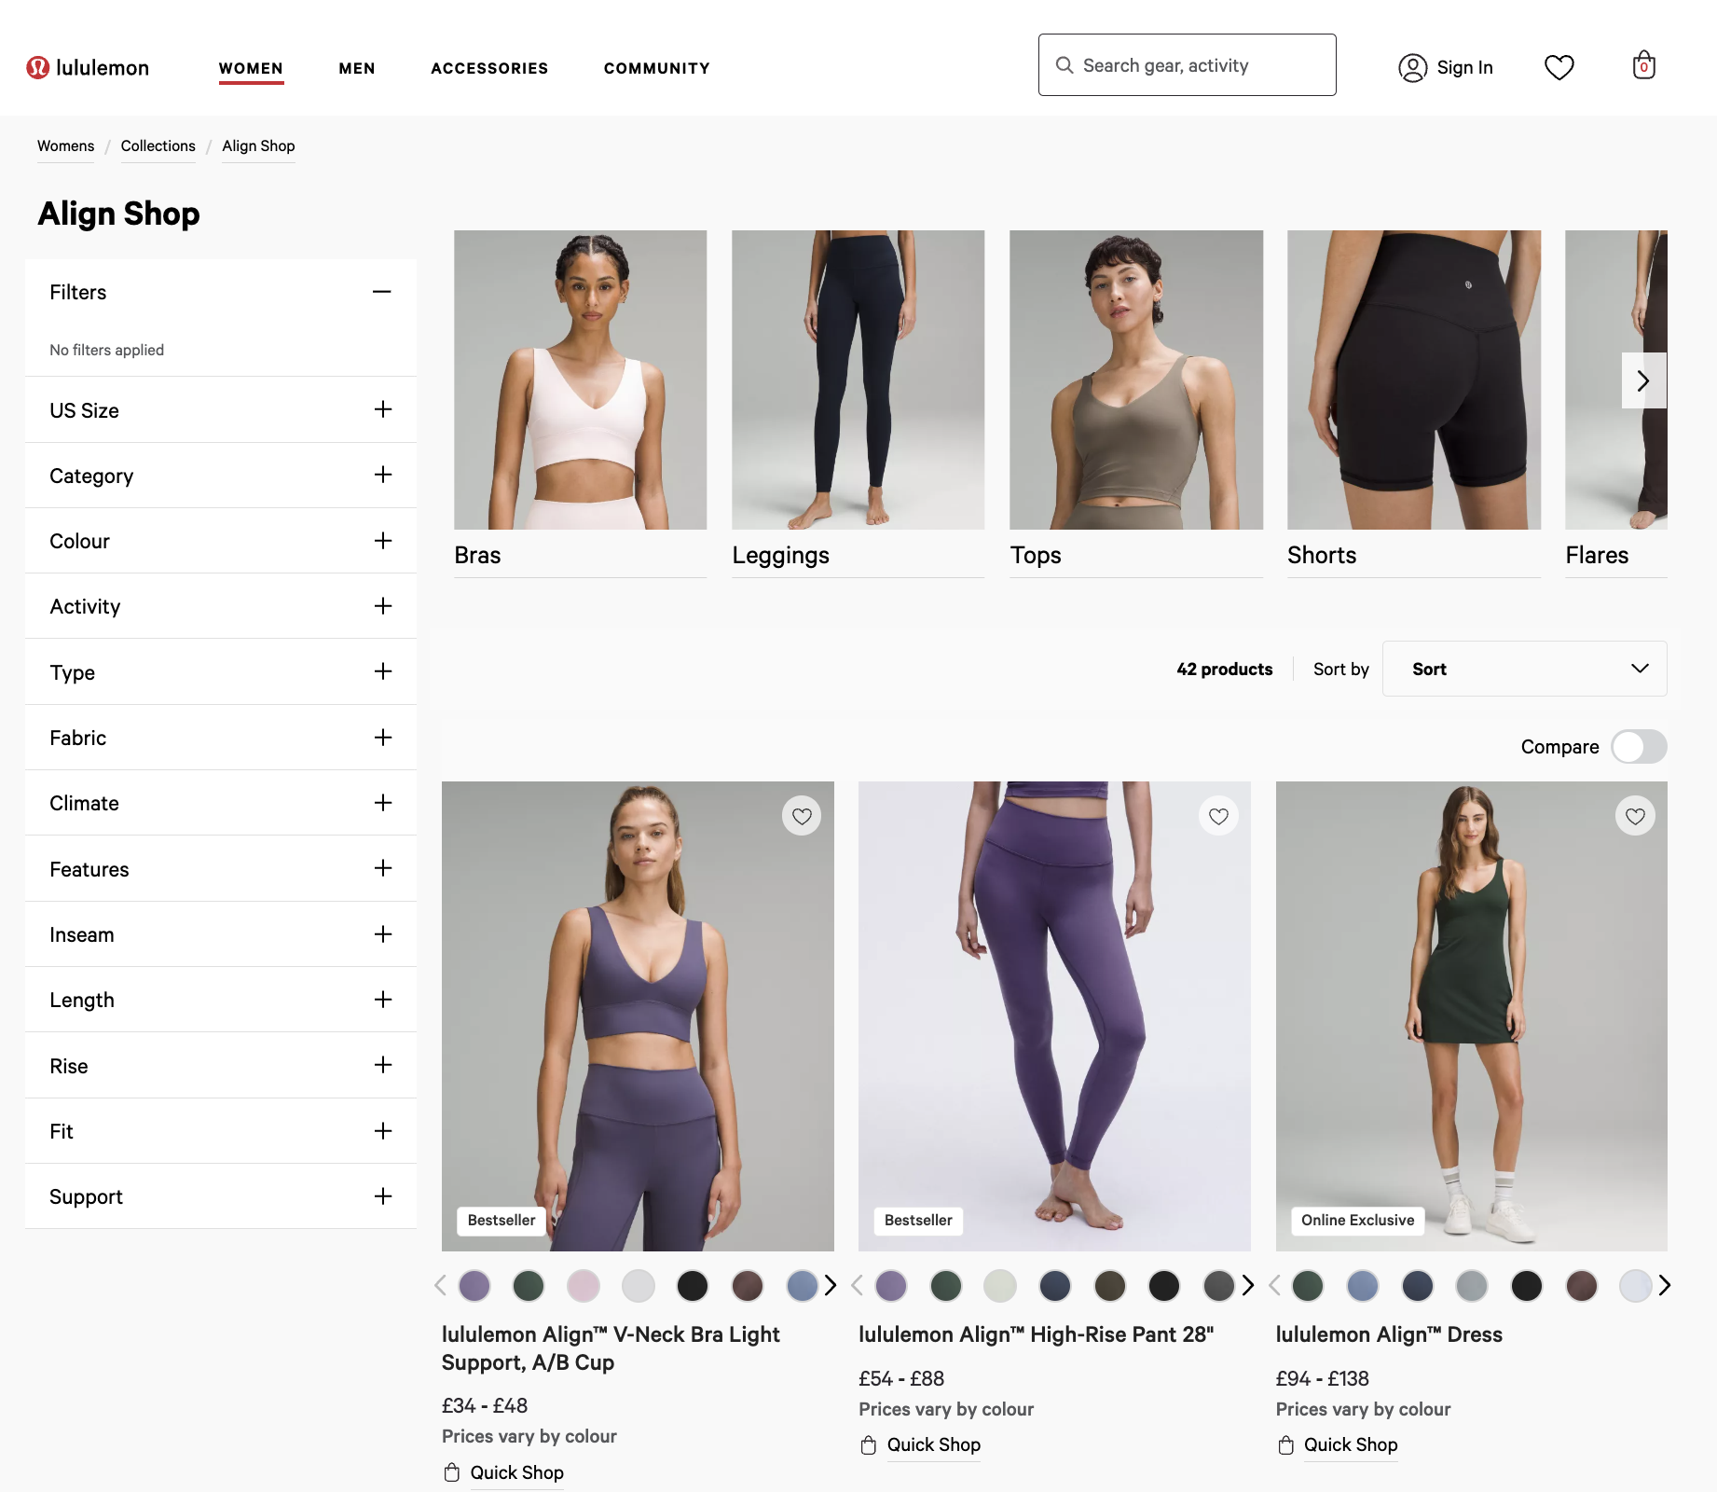Open lululemon Align Dress title link
This screenshot has height=1492, width=1717.
[1389, 1334]
